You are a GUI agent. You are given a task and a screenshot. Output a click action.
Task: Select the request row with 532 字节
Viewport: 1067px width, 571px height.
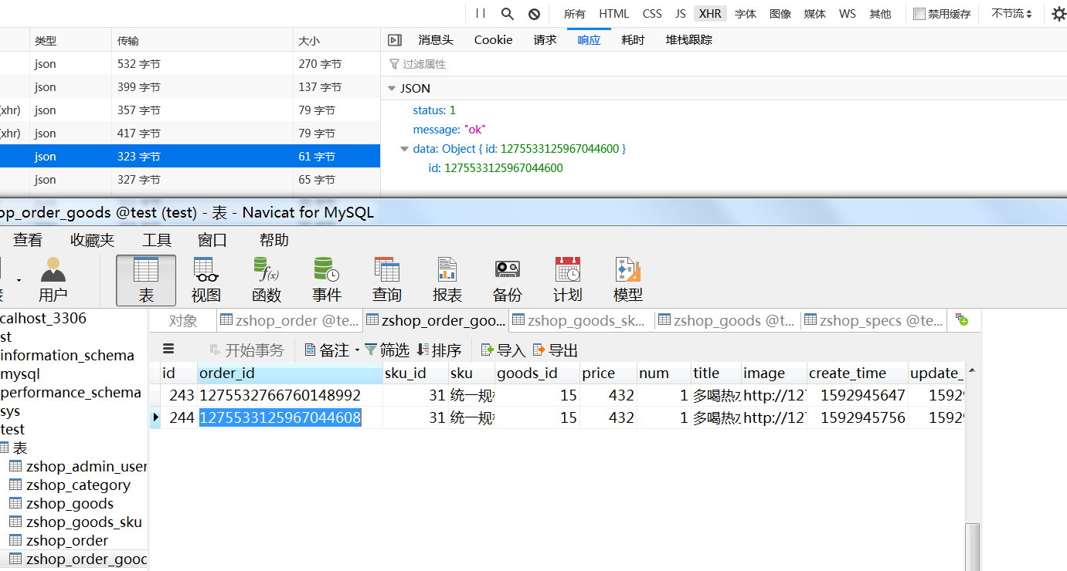(190, 64)
